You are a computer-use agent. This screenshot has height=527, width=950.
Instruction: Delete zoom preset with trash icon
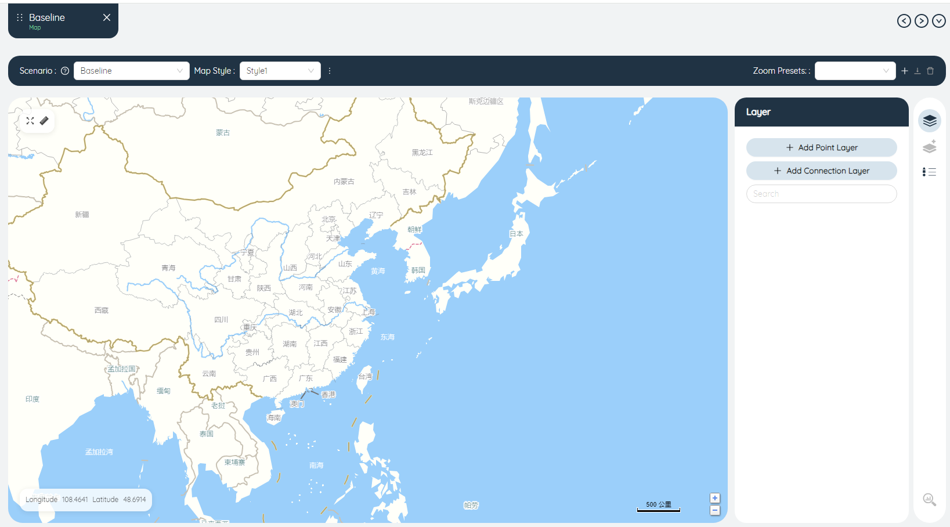tap(930, 71)
